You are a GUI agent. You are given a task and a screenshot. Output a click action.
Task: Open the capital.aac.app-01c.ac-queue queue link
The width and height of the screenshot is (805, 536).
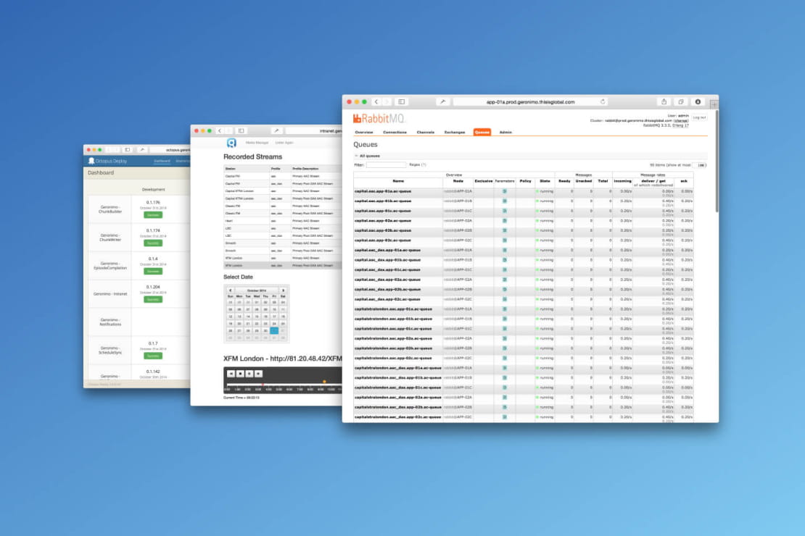(x=382, y=211)
